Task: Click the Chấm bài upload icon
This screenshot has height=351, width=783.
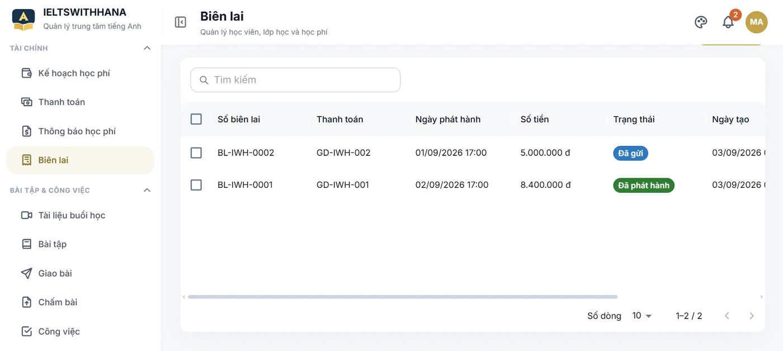Action: click(x=26, y=302)
